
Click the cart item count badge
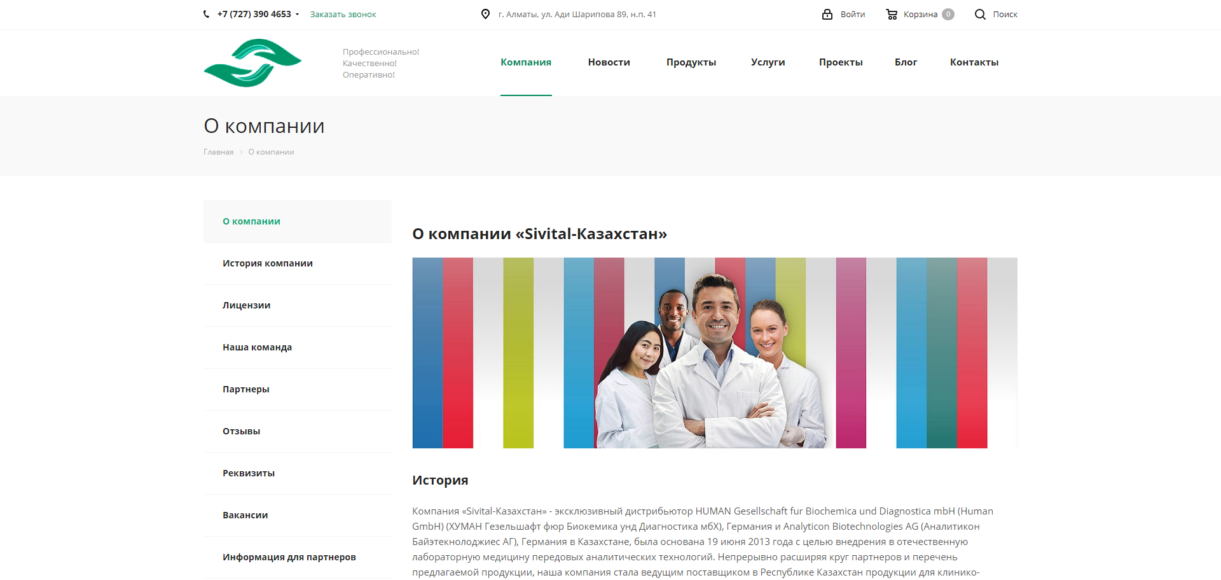(x=948, y=14)
